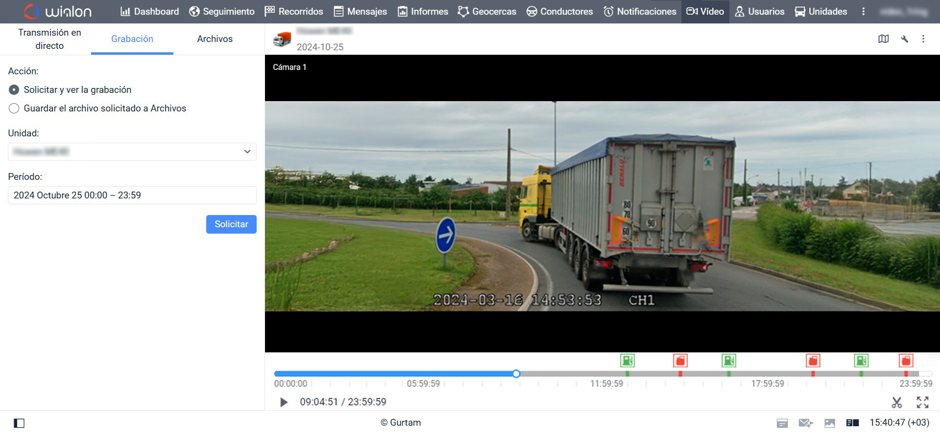940x434 pixels.
Task: Open the map view icon
Action: pyautogui.click(x=883, y=39)
